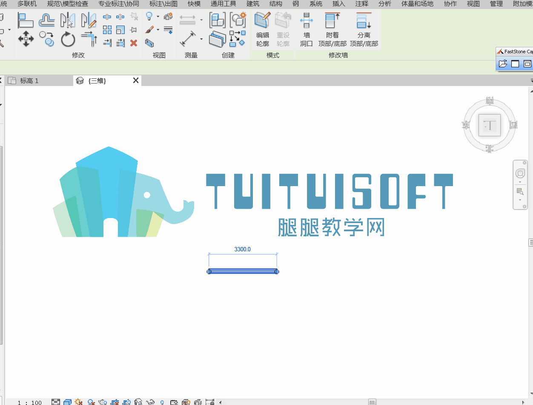Toggle Temporary Hide/Isolate glasses icon
Image resolution: width=533 pixels, height=405 pixels.
[150, 402]
